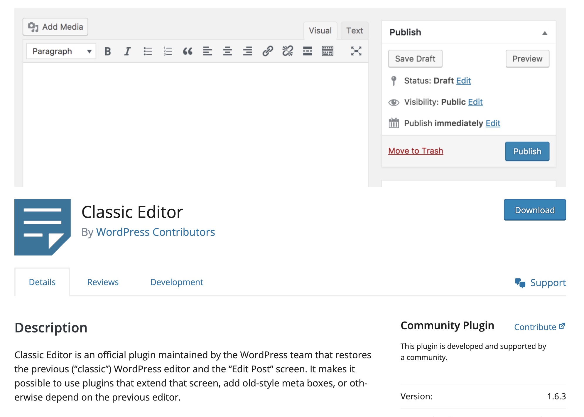Add a blockquote
This screenshot has height=417, width=584.
(x=188, y=51)
